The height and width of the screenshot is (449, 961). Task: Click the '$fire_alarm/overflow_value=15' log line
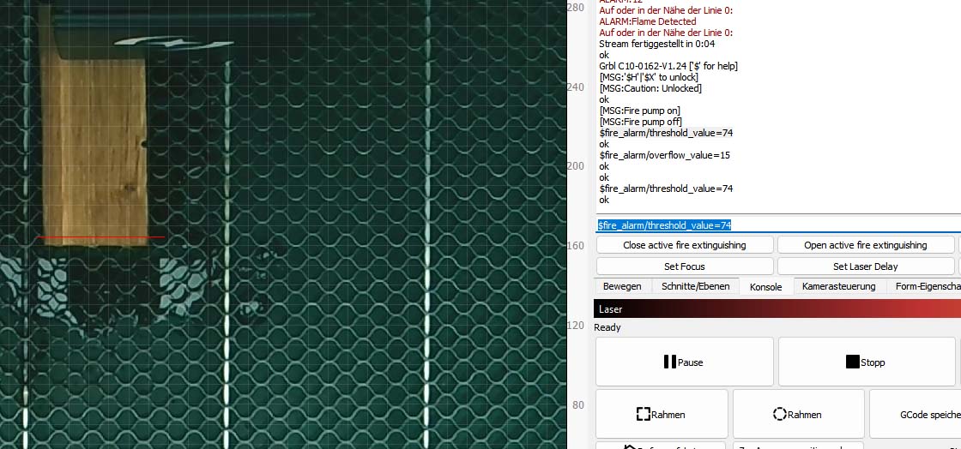pos(664,155)
